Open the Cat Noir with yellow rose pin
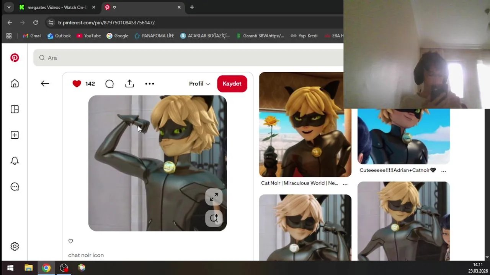Image resolution: width=490 pixels, height=275 pixels. [305, 125]
